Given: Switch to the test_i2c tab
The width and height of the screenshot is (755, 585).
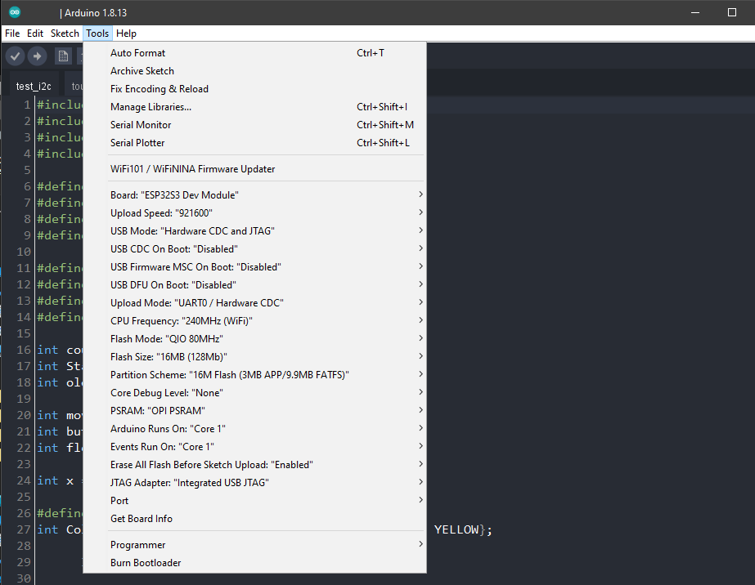Looking at the screenshot, I should click(x=34, y=86).
